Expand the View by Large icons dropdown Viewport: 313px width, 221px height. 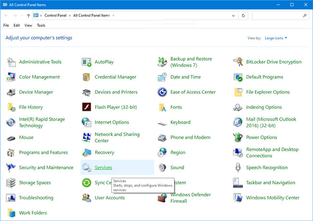click(276, 38)
